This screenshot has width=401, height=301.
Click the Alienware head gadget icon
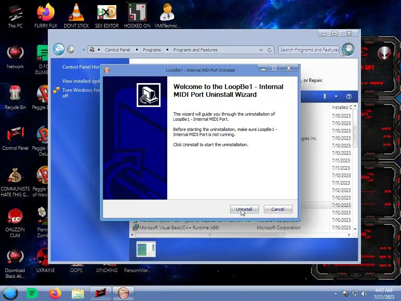point(384,53)
